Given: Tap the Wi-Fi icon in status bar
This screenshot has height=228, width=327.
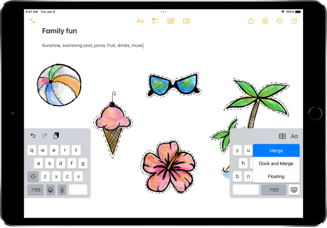Looking at the screenshot, I should point(283,12).
